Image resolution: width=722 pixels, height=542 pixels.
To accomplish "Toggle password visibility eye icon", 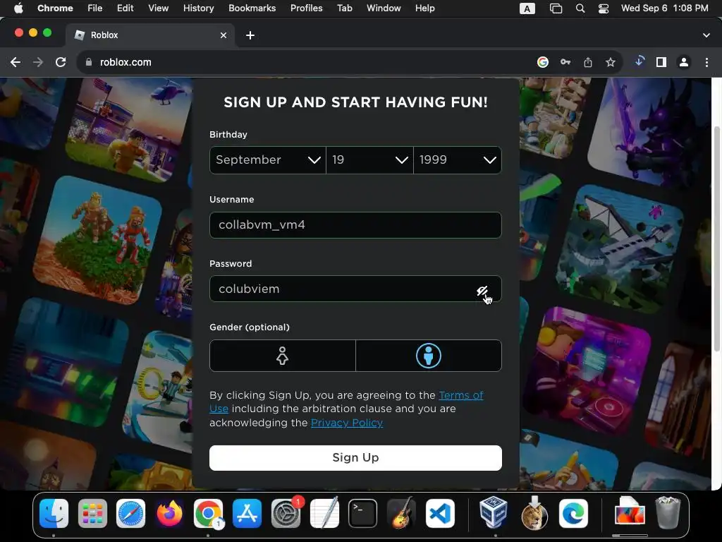I will (482, 290).
